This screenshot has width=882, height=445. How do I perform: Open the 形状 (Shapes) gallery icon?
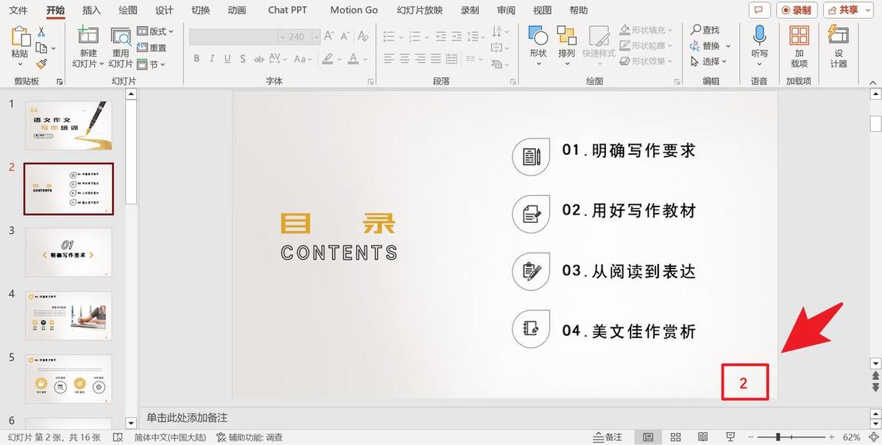(x=538, y=41)
